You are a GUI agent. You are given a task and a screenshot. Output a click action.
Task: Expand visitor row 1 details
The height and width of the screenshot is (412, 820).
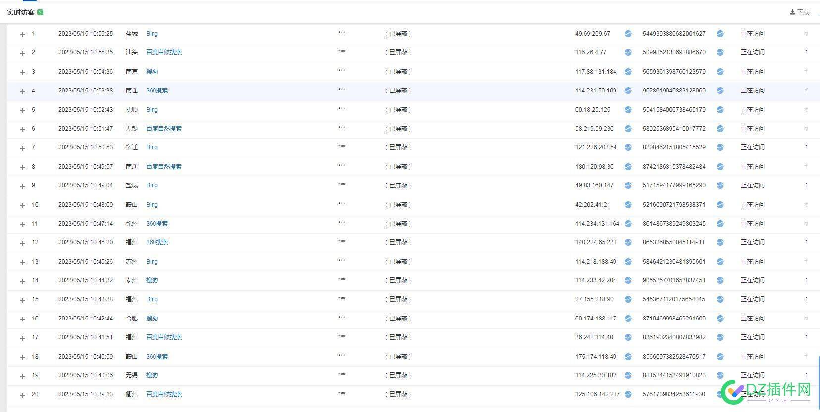22,34
